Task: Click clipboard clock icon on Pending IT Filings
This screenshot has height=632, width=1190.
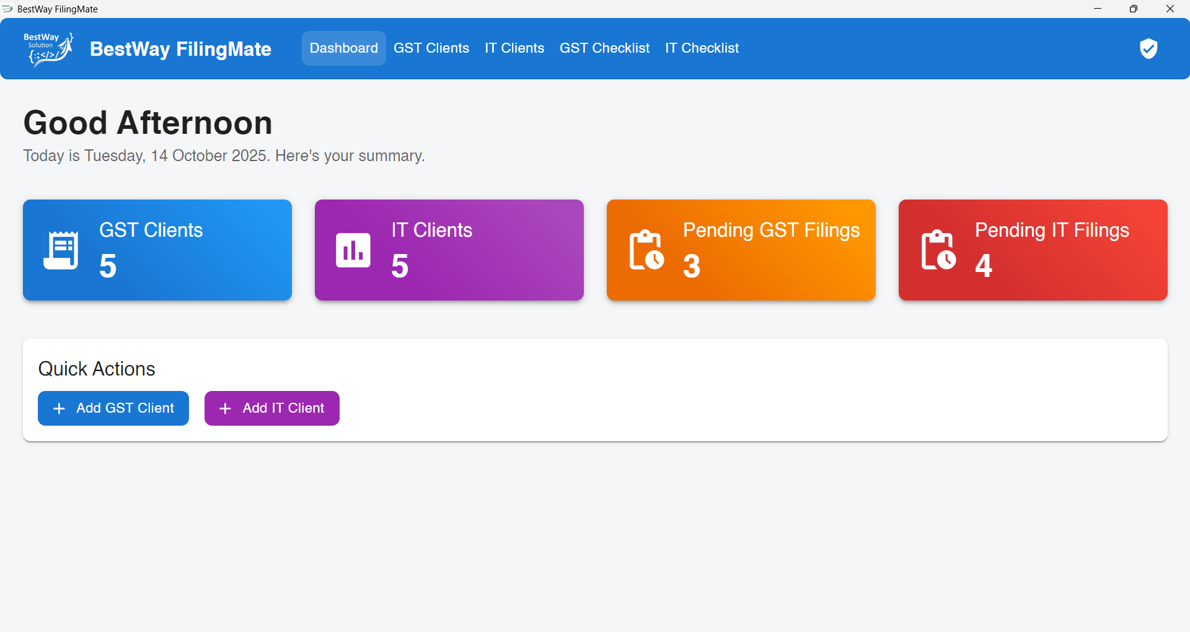Action: (938, 250)
